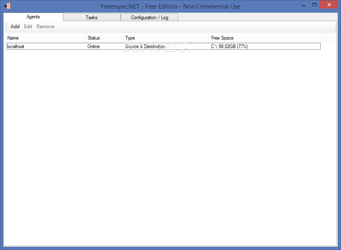Click the toolbar grip handle beside Add
Image resolution: width=341 pixels, height=250 pixels.
(x=7, y=26)
